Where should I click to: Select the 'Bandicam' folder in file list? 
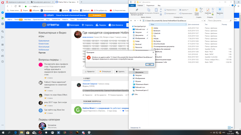[x=157, y=31]
